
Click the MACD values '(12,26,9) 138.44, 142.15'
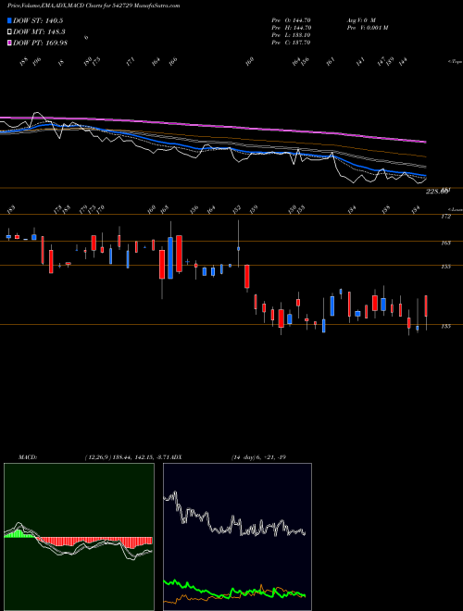119,457
